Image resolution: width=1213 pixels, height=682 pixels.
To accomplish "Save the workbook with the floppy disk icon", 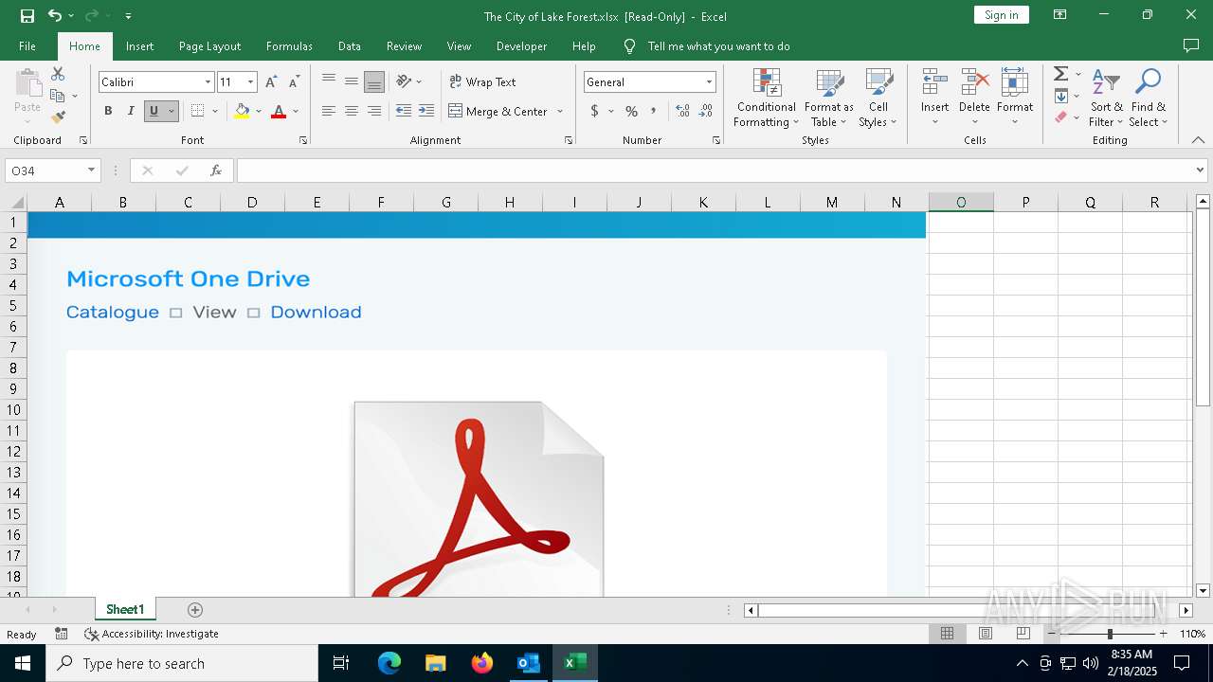I will tap(27, 16).
